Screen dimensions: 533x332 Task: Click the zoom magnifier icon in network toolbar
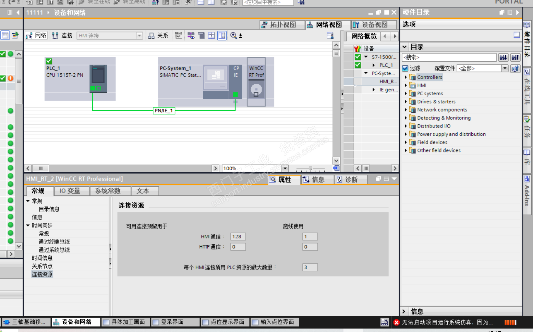pos(233,35)
